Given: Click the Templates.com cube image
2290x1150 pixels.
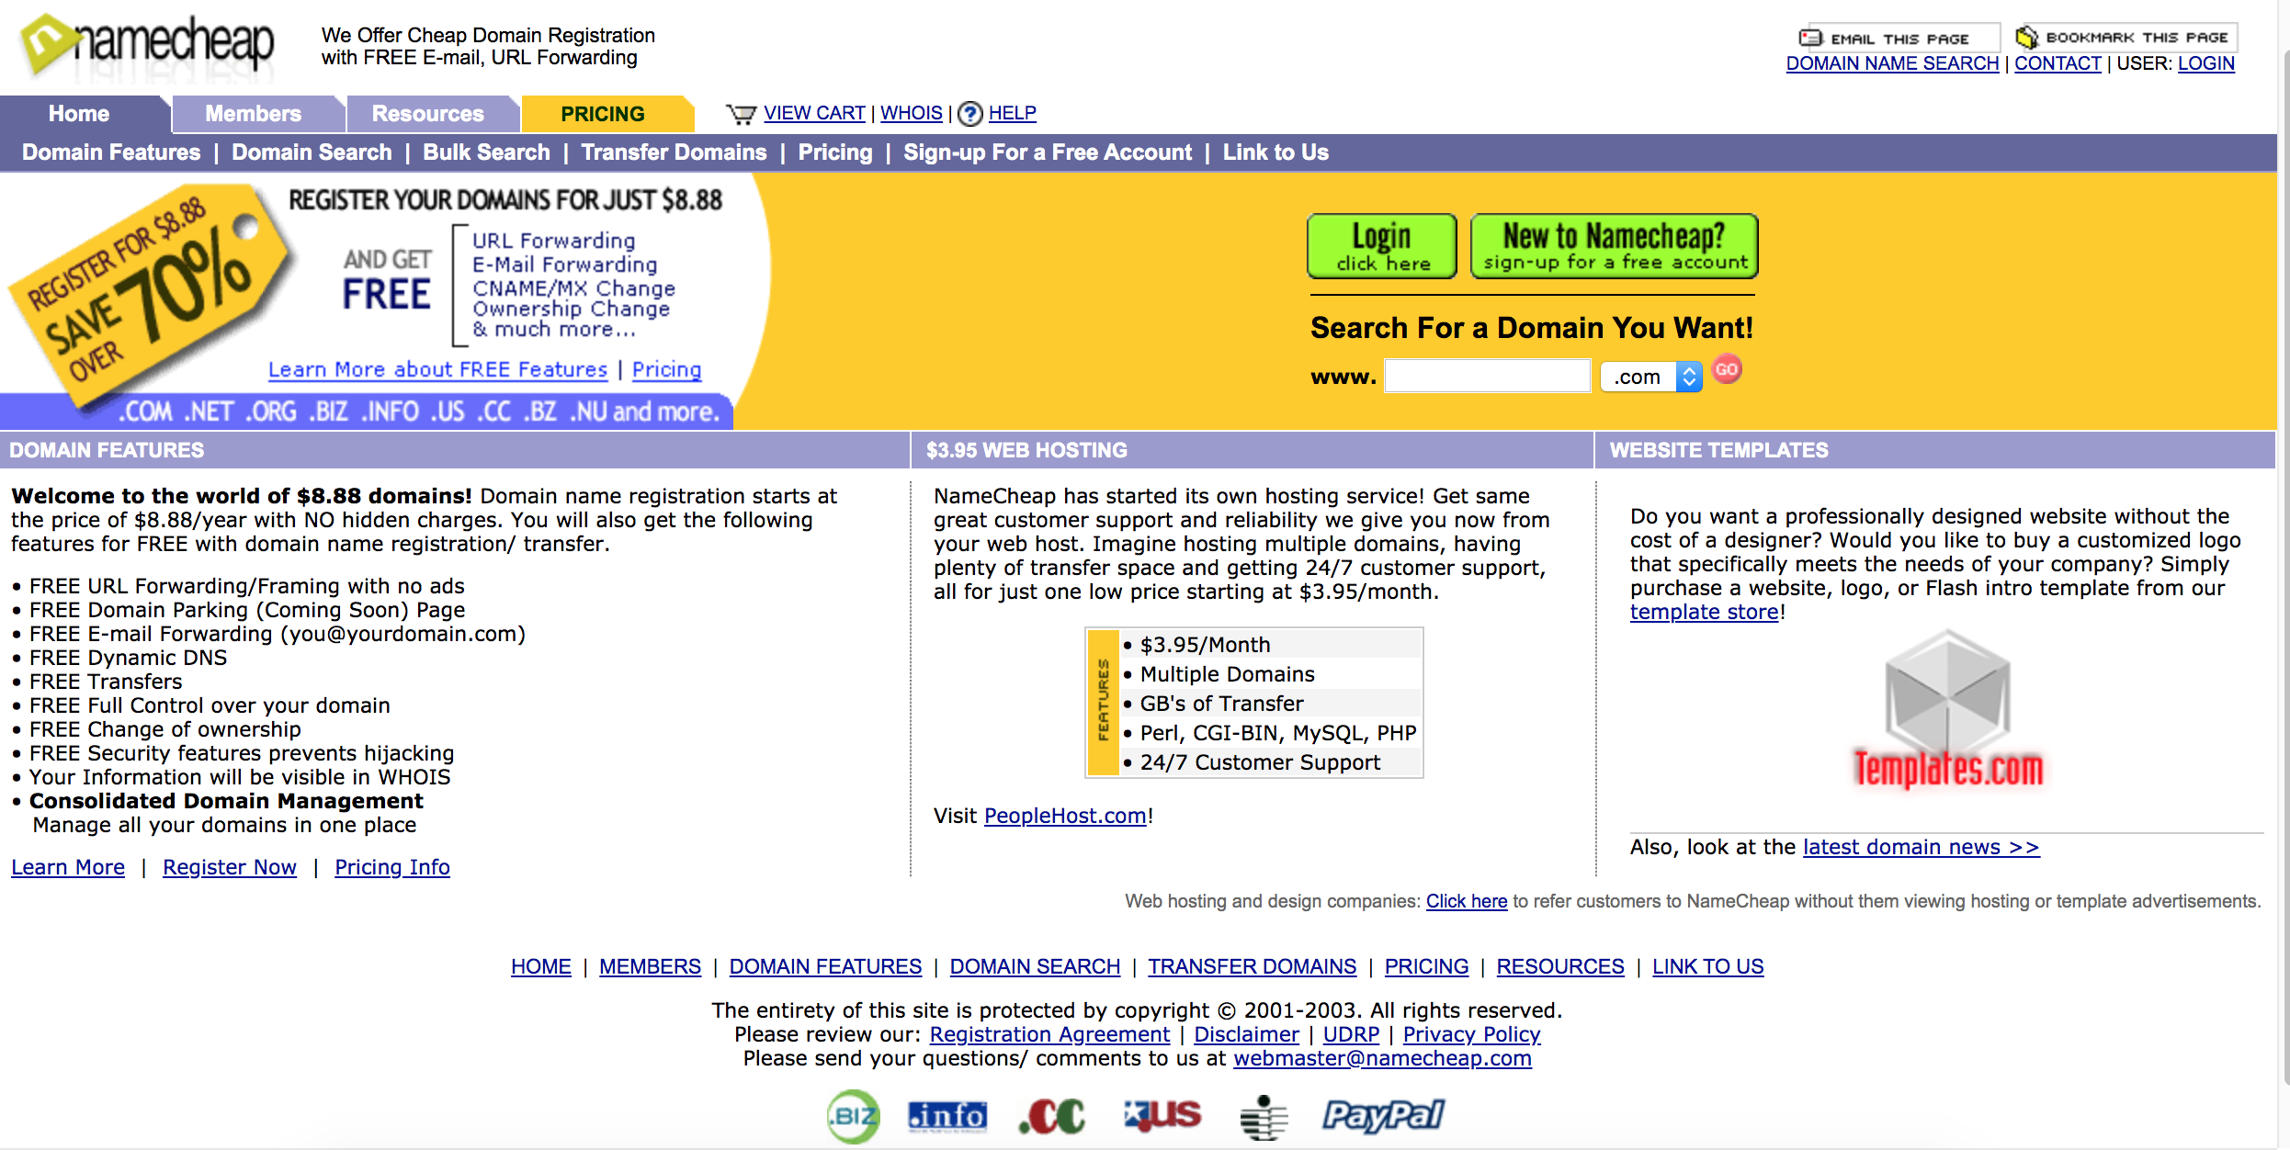Looking at the screenshot, I should click(1947, 709).
